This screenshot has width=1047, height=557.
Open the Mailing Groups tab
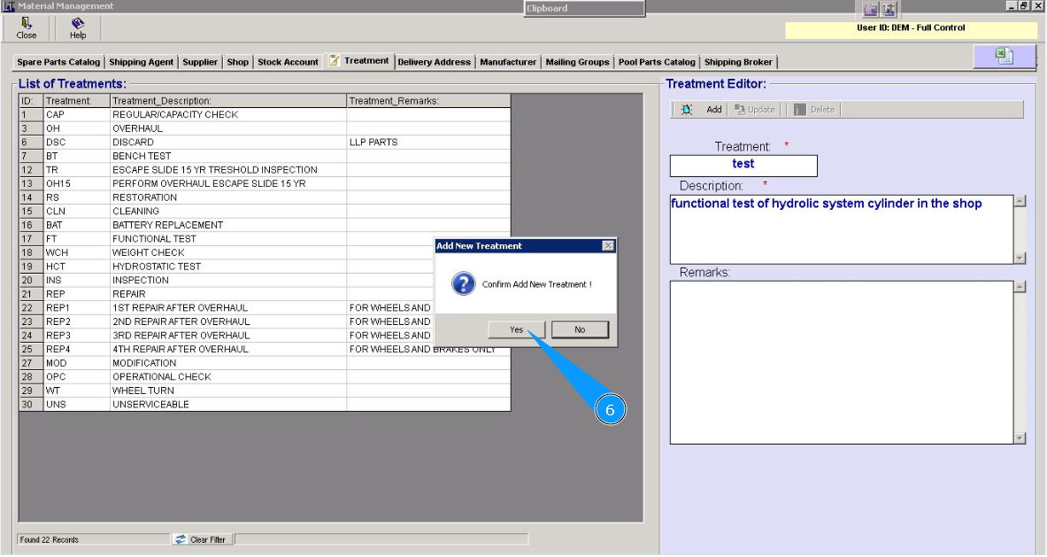tap(577, 62)
